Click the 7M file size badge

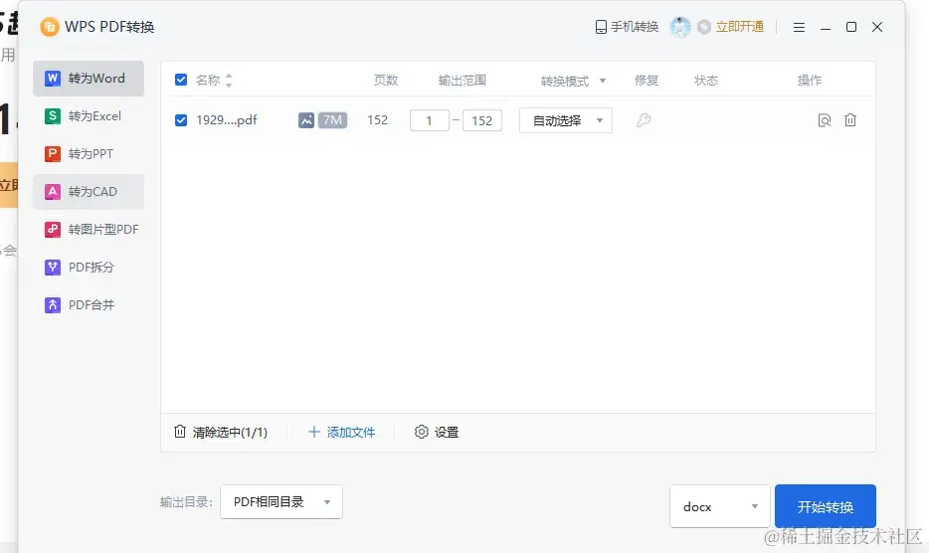tap(332, 120)
